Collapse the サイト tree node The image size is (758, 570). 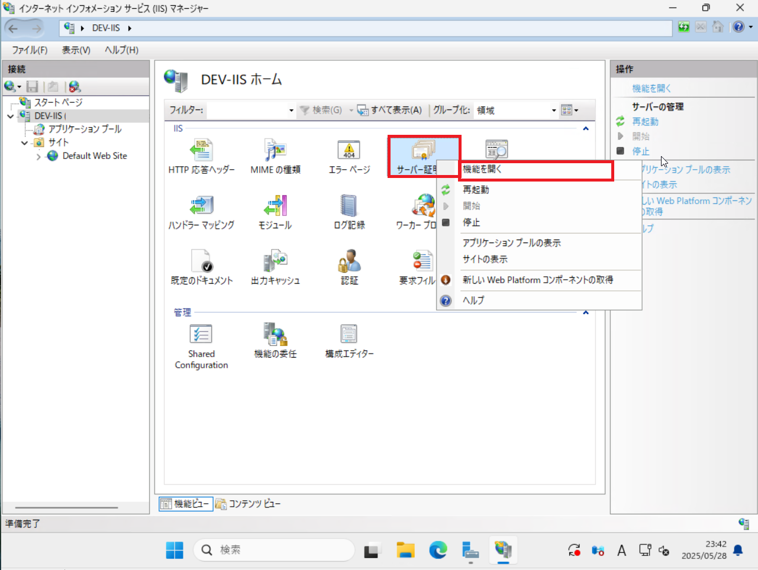pyautogui.click(x=24, y=142)
